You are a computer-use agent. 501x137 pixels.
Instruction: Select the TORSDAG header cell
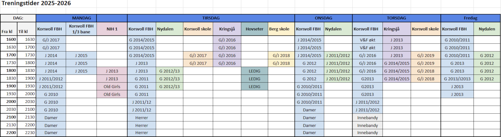[x=396, y=18]
